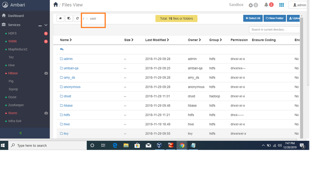Open VirtualBox from the taskbar
Screen dimensions: 312x175
[x=159, y=145]
